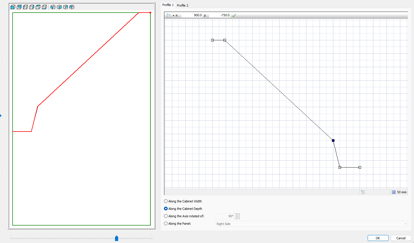The width and height of the screenshot is (414, 243).
Task: Select the back face view cube icon
Action: point(19,7)
